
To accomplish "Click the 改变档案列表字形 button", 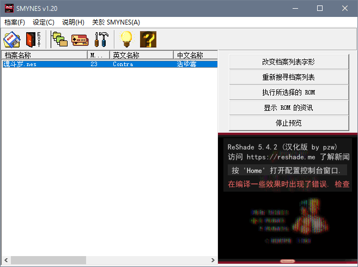I will [288, 62].
